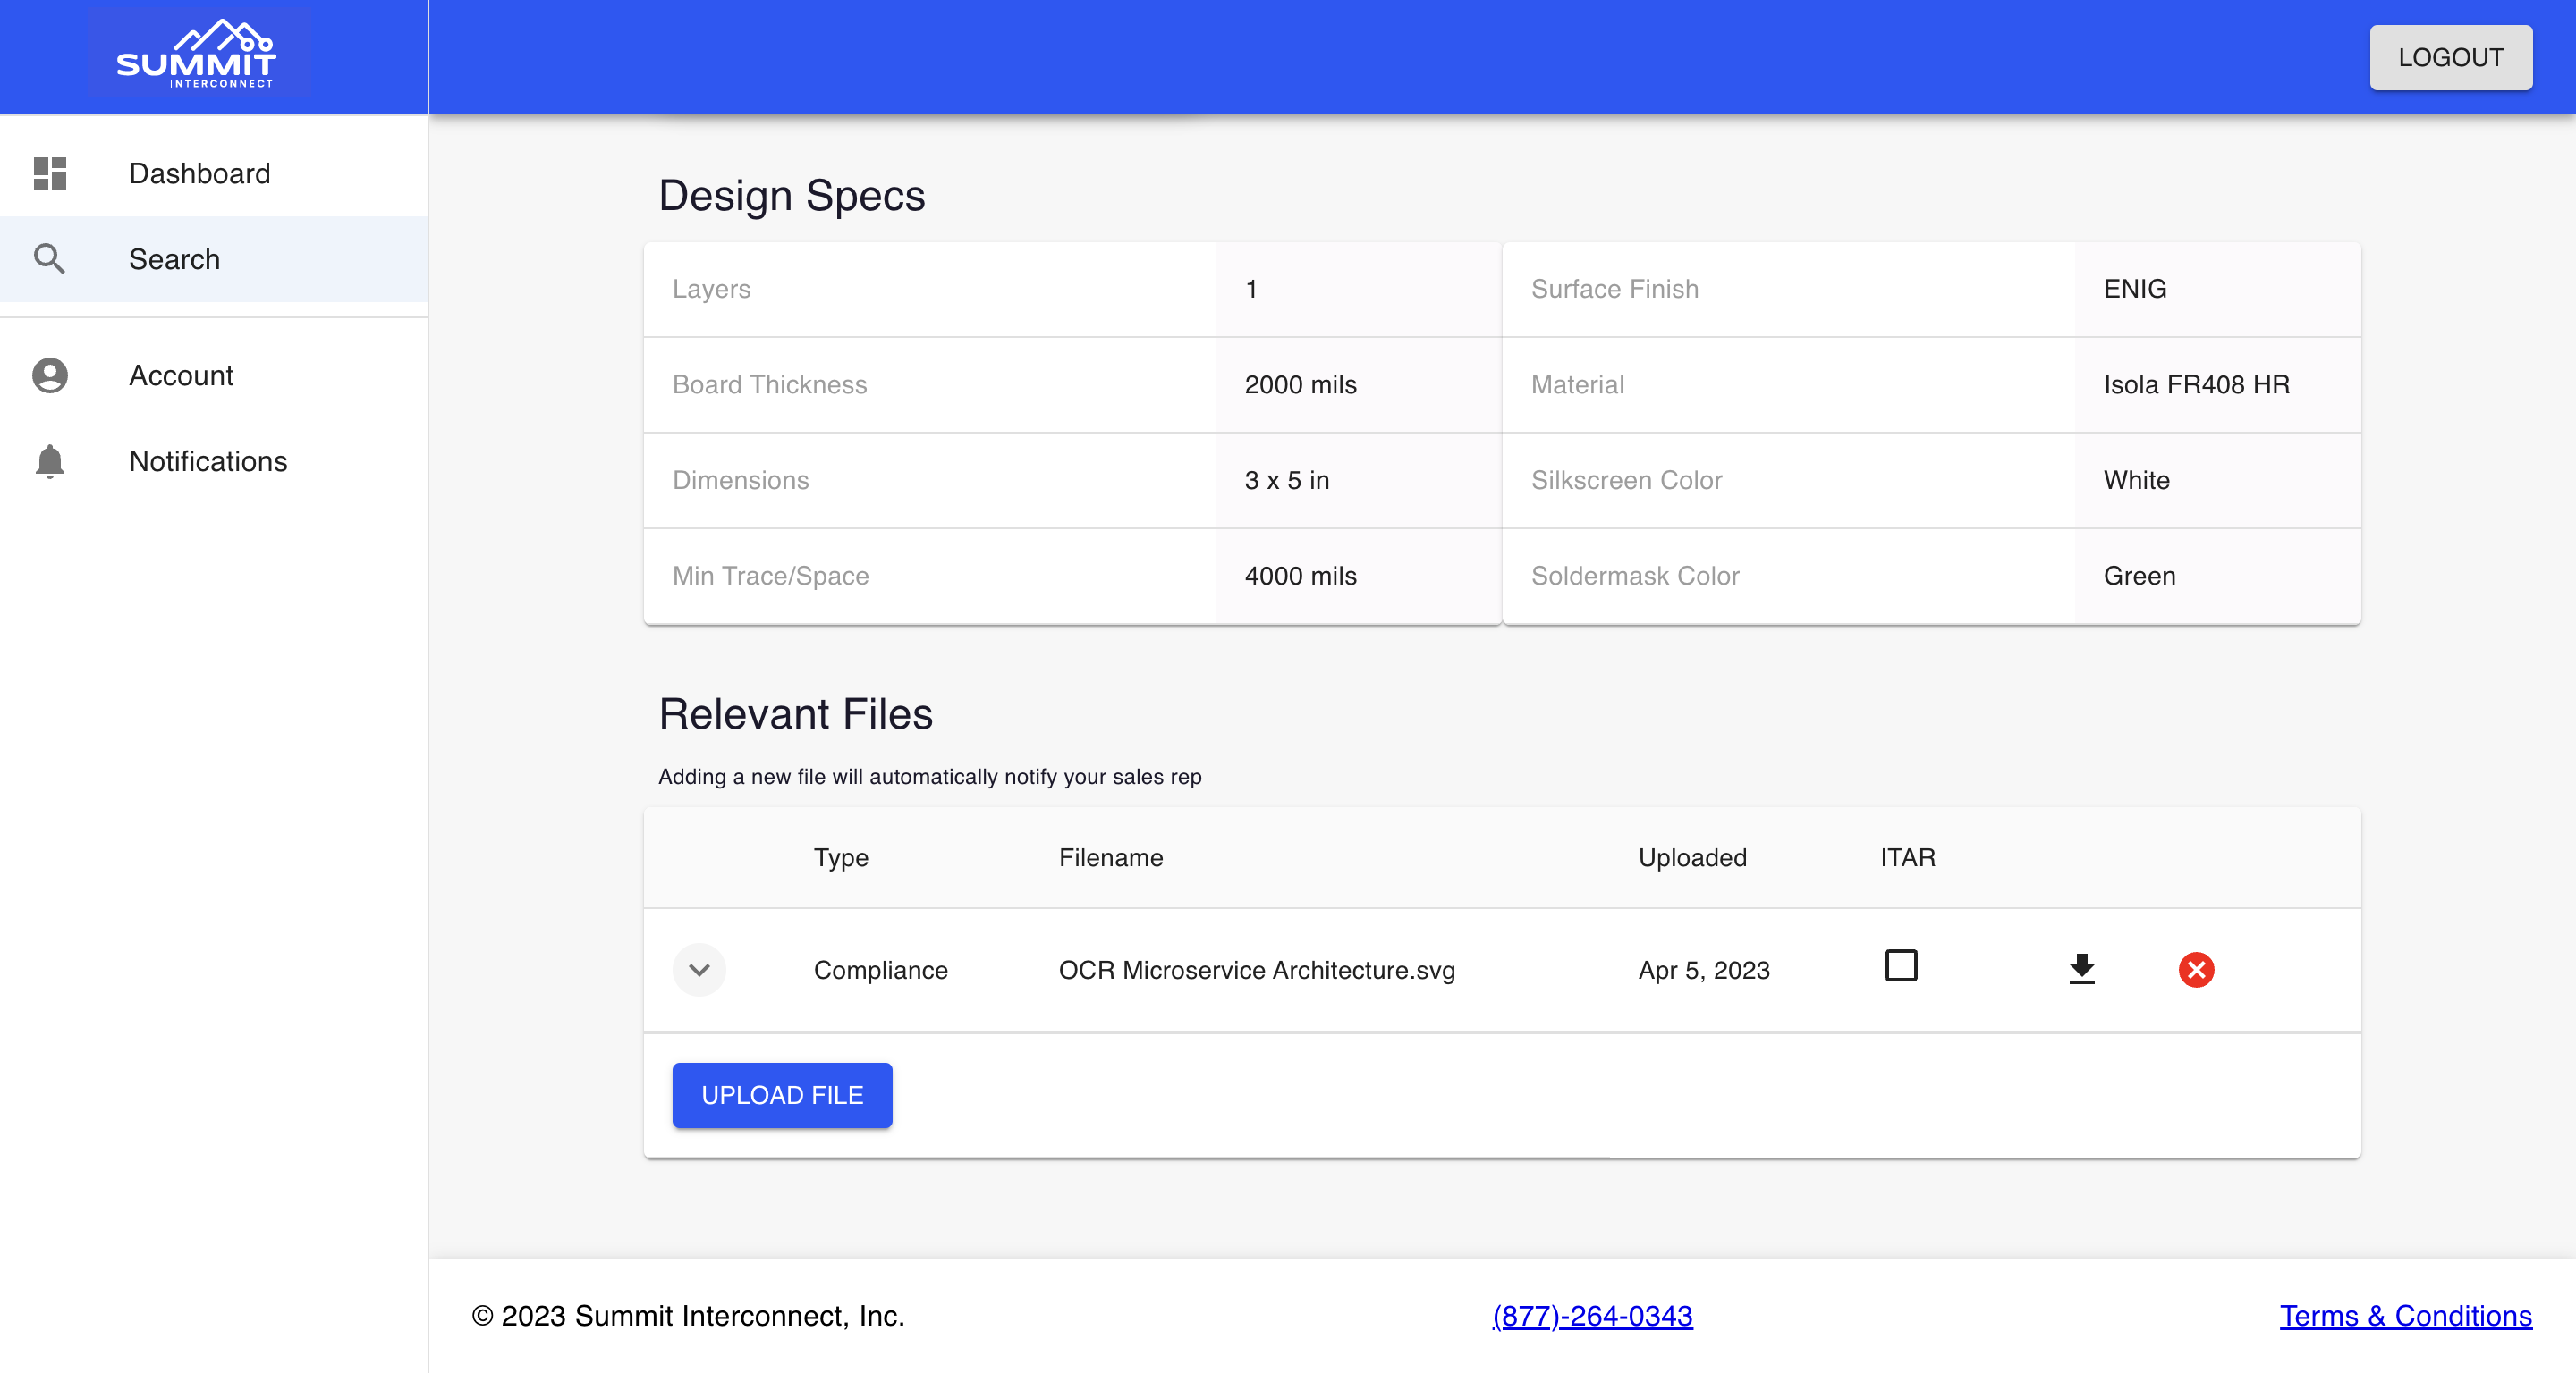
Task: Click the Search magnifier icon
Action: [x=50, y=259]
